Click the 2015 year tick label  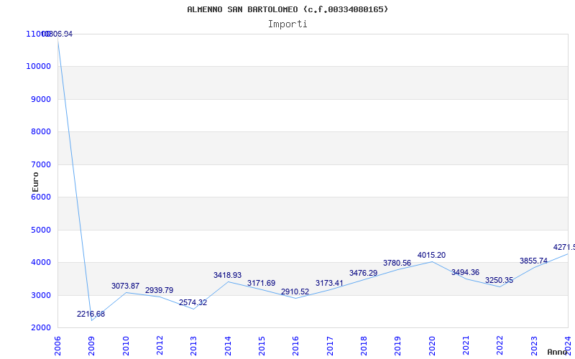point(262,346)
